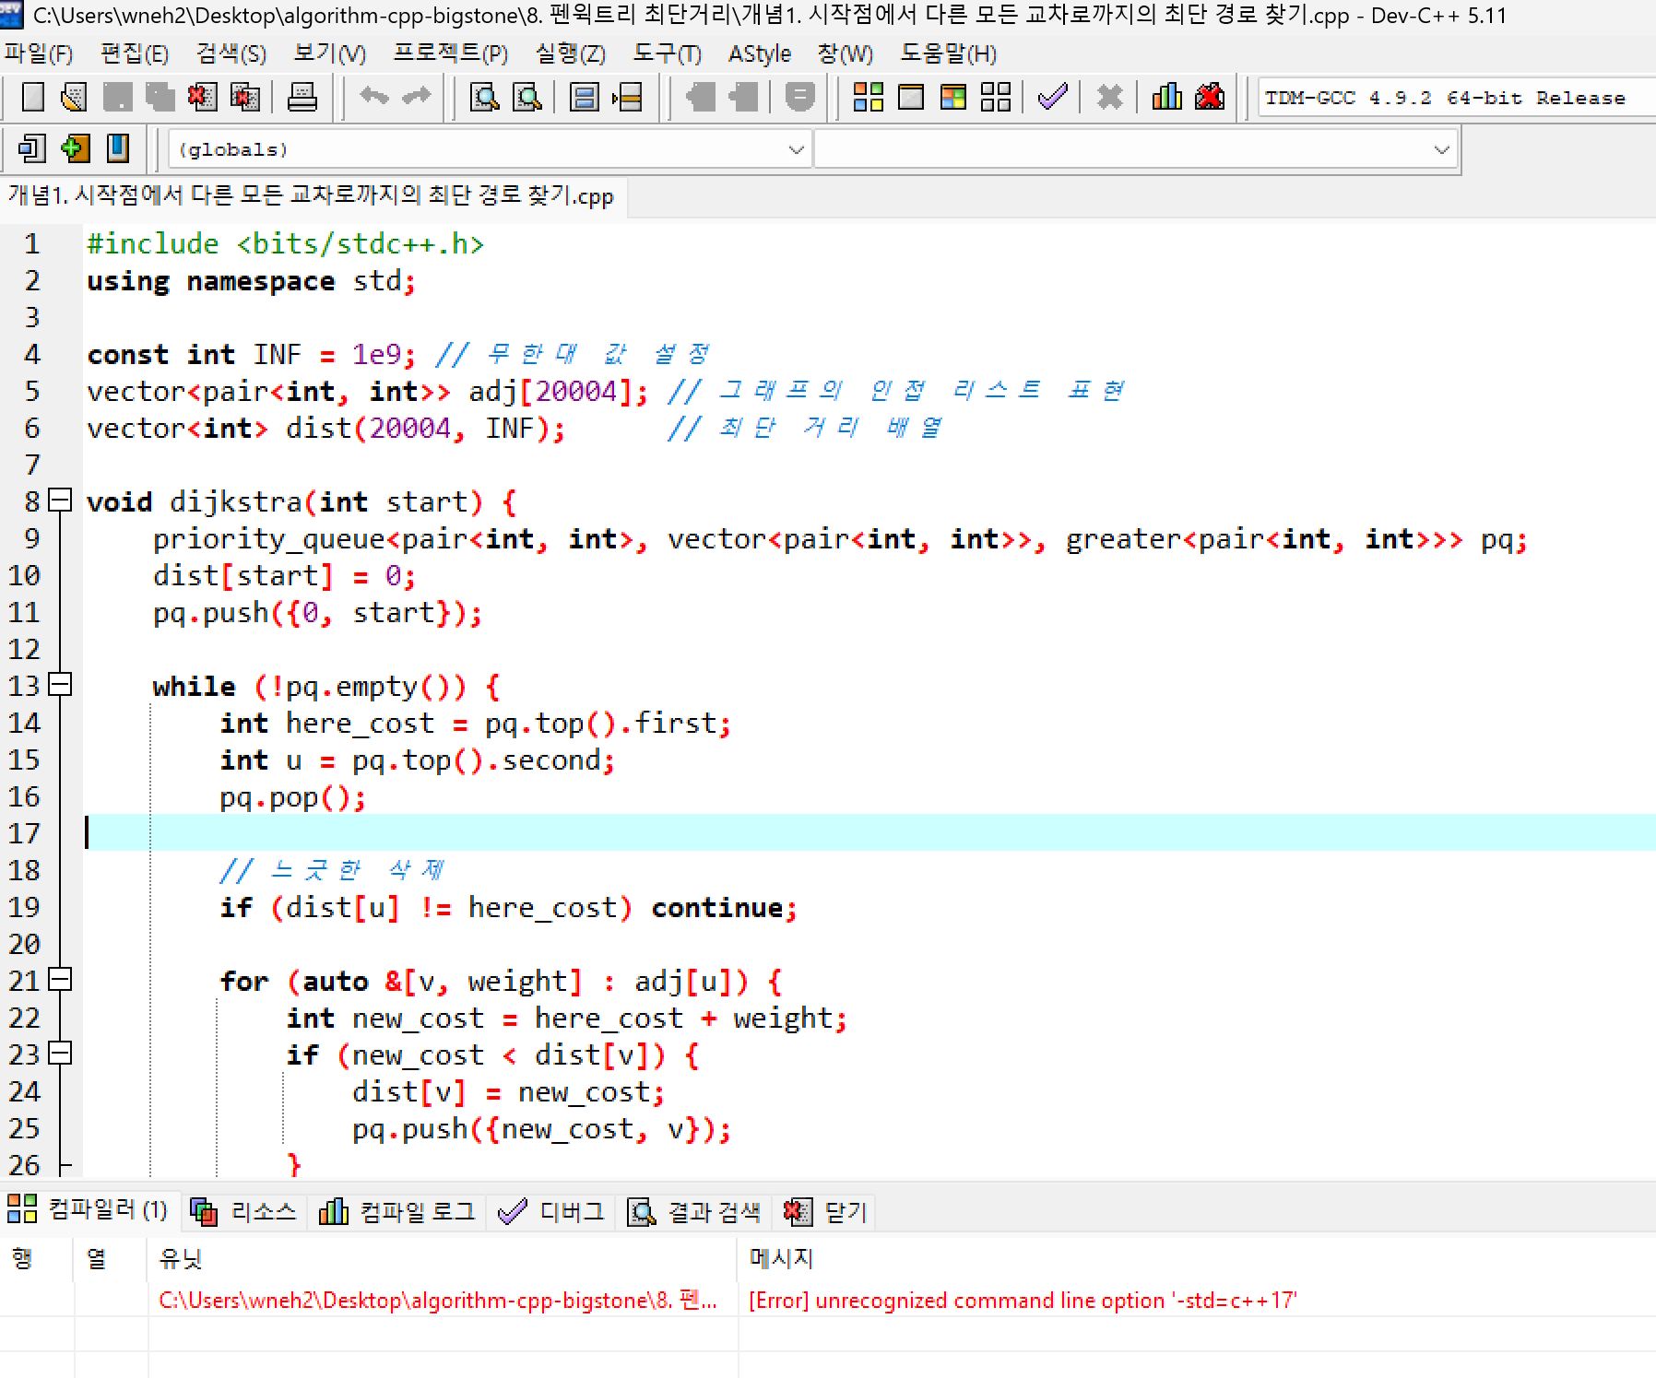The image size is (1656, 1378).
Task: Click the Compile and Run icon
Action: pyautogui.click(x=953, y=97)
